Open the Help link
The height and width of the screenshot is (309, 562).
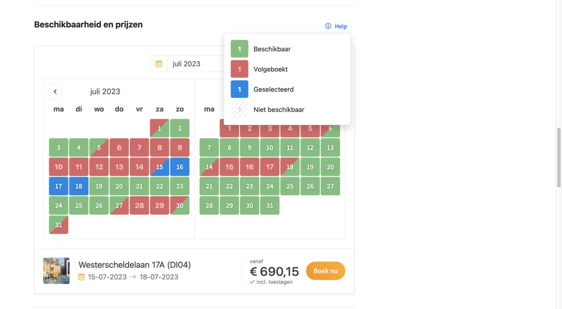pyautogui.click(x=340, y=26)
